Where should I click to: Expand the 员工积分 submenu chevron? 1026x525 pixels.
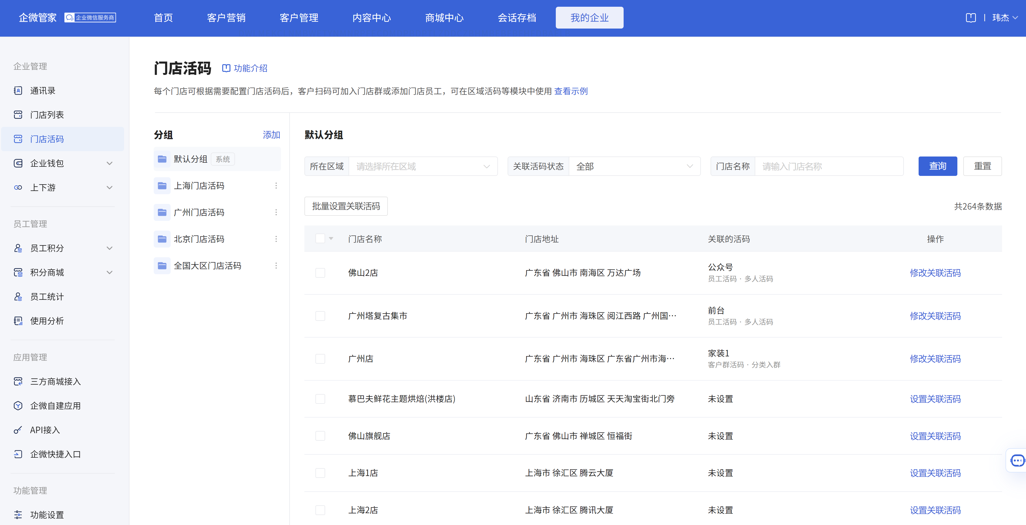pos(110,248)
